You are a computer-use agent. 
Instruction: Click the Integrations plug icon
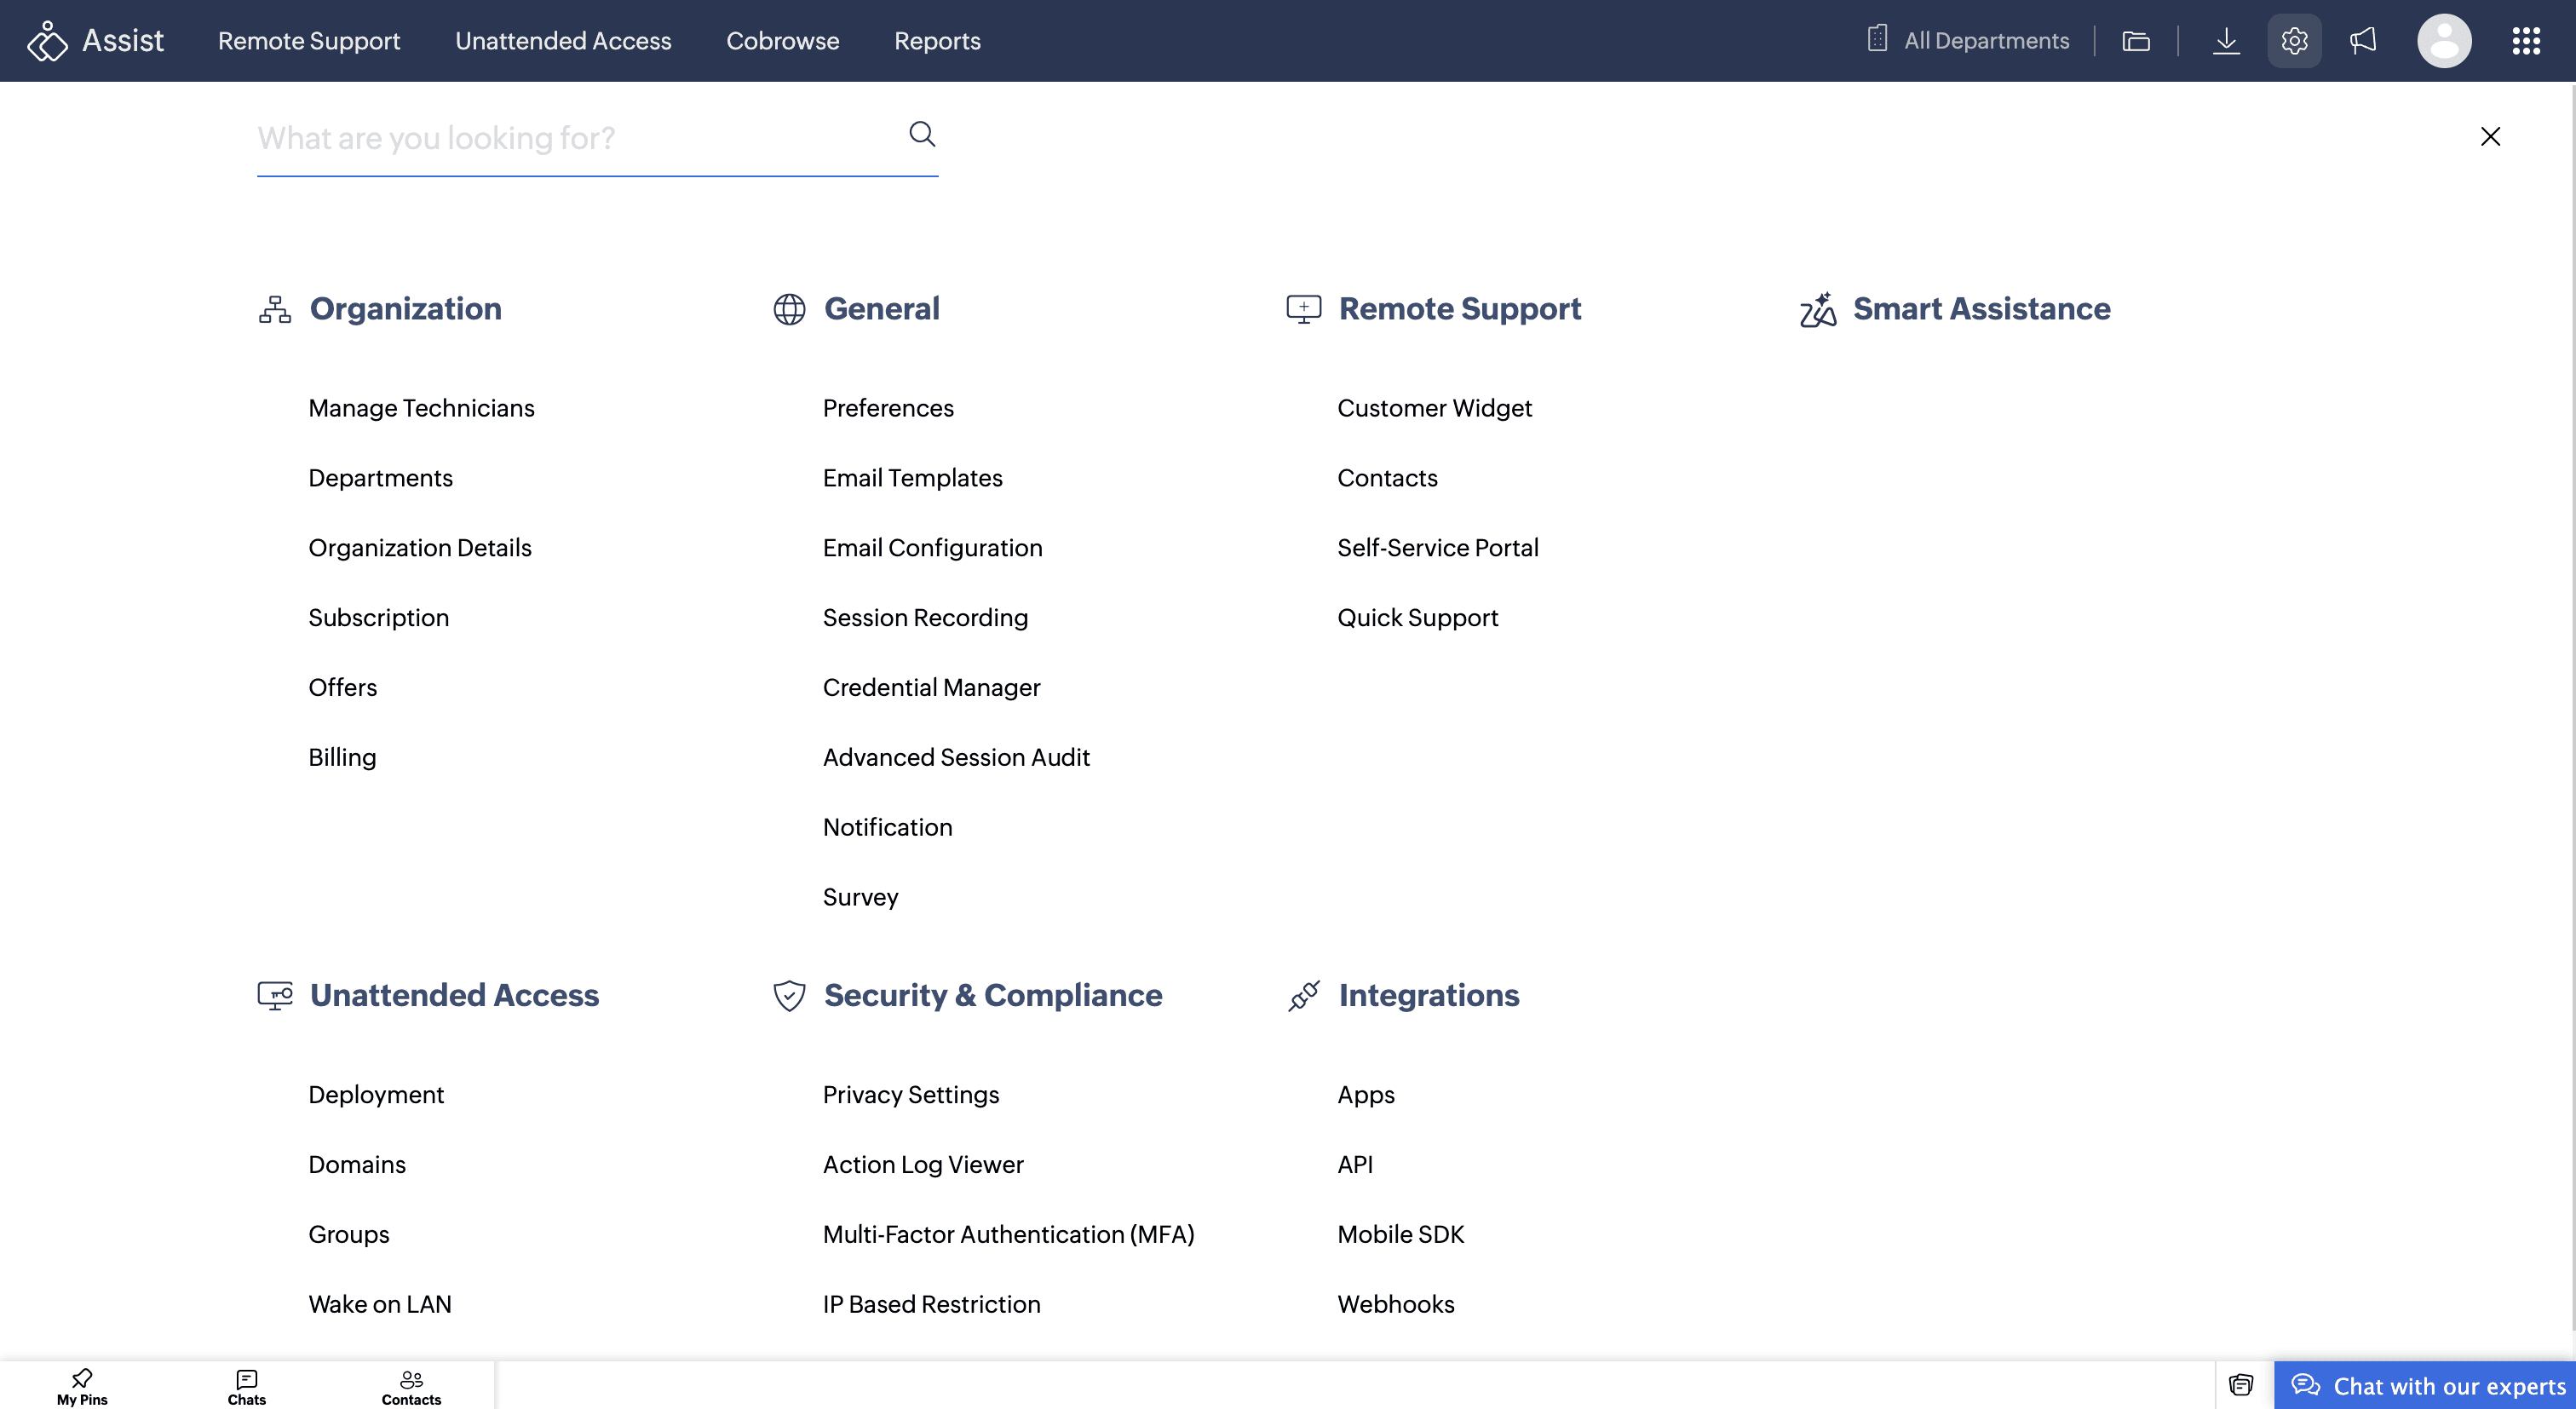pyautogui.click(x=1304, y=996)
